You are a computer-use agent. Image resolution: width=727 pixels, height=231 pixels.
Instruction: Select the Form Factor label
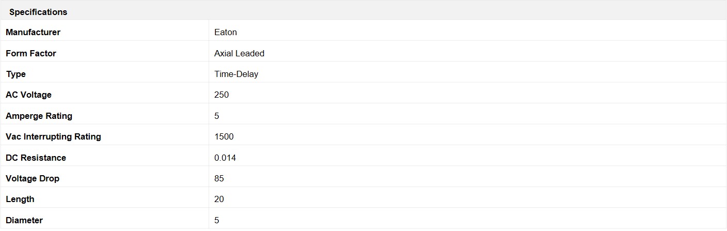coord(31,53)
